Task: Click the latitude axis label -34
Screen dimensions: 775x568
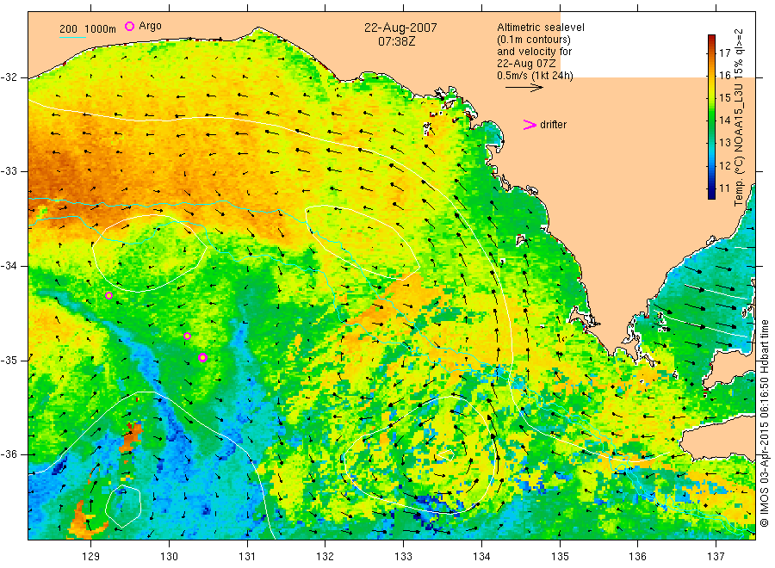Action: tap(9, 266)
